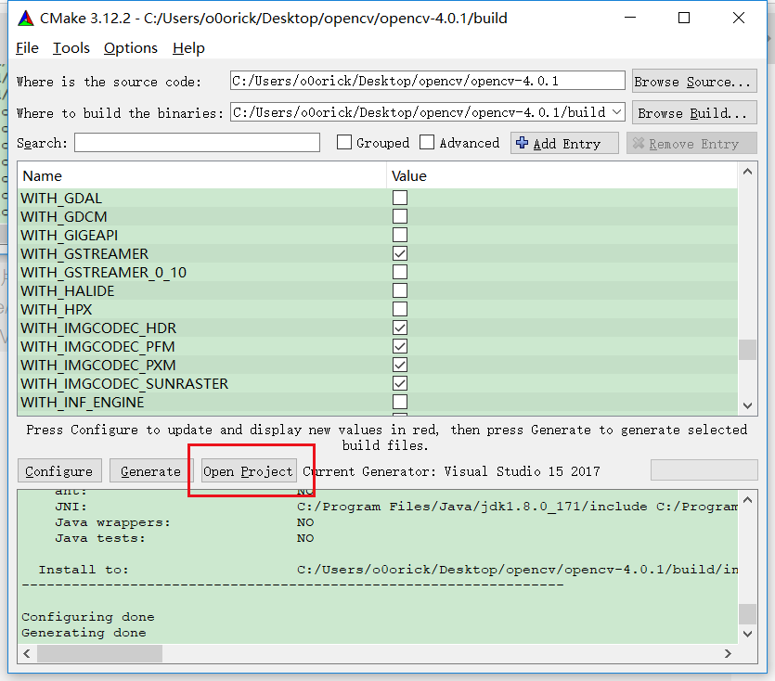775x681 pixels.
Task: Open the Options menu
Action: 131,48
